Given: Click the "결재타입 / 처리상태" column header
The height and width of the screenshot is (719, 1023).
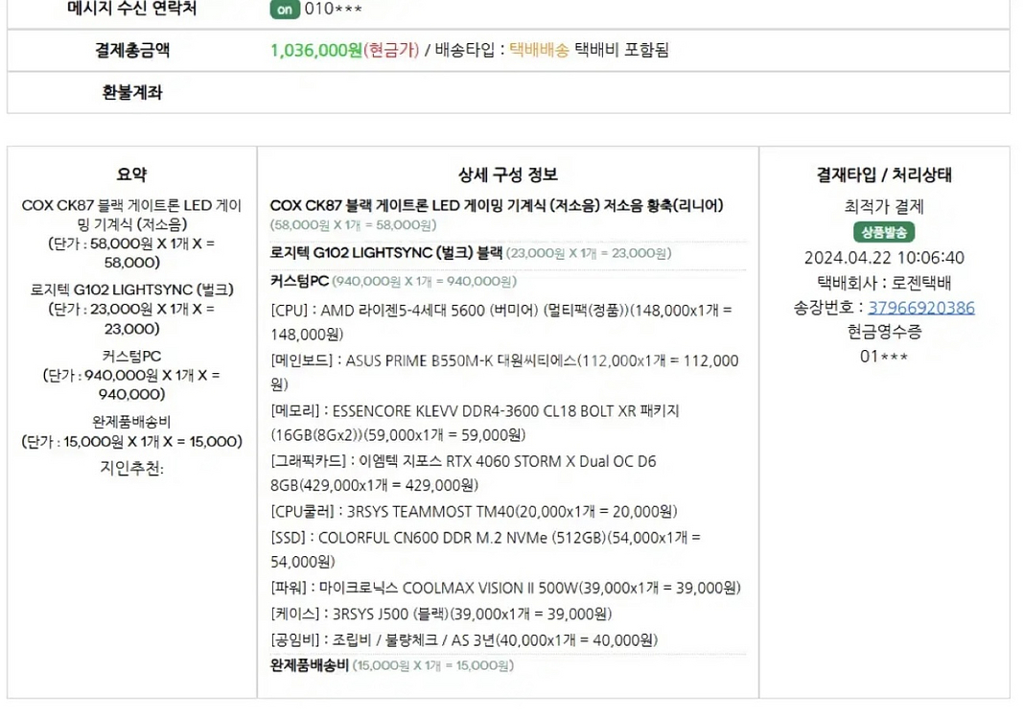Looking at the screenshot, I should (884, 174).
